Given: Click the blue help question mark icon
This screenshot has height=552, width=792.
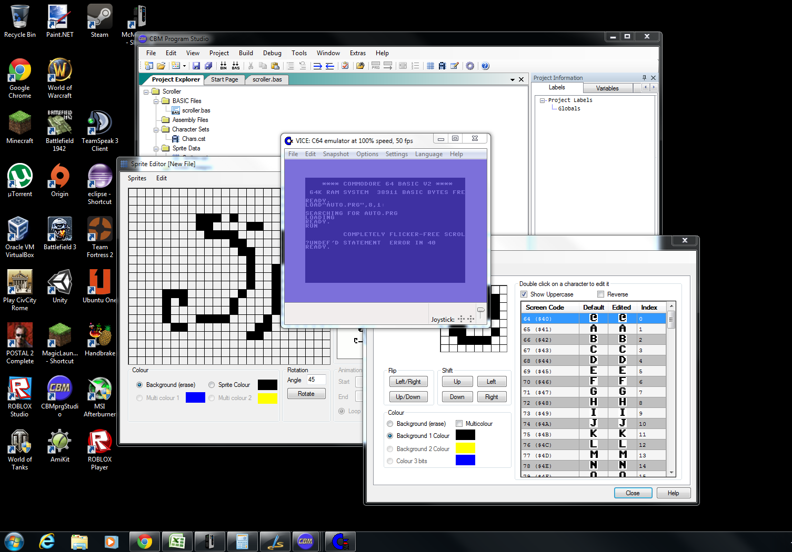Looking at the screenshot, I should pyautogui.click(x=485, y=66).
